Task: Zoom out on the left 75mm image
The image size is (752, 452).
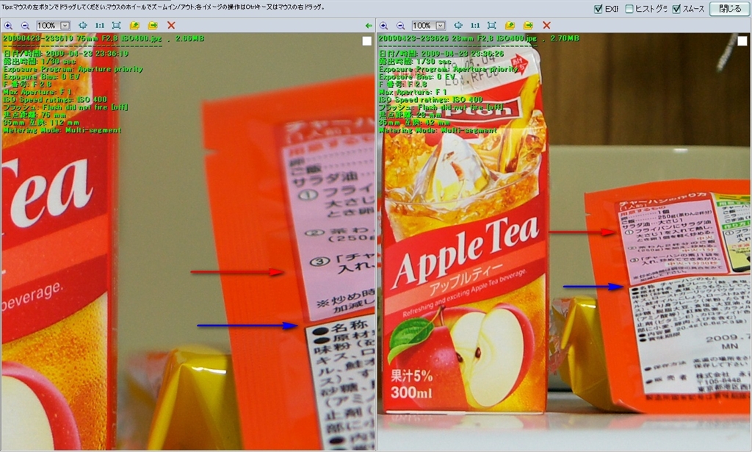Action: click(x=25, y=26)
